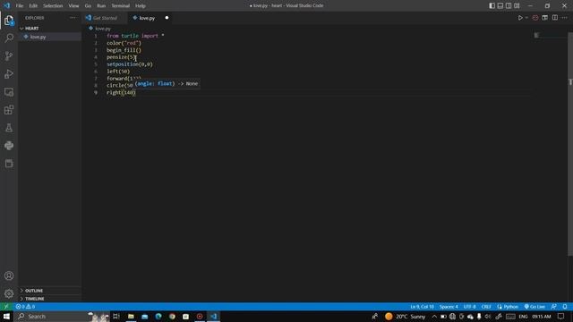Click the red circular icon in editor toolbar
Viewport: 573px width, 322px height.
pos(535,18)
